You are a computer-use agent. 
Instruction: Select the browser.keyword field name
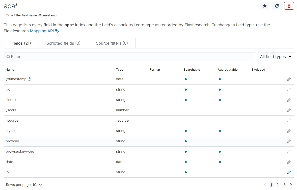click(20, 151)
